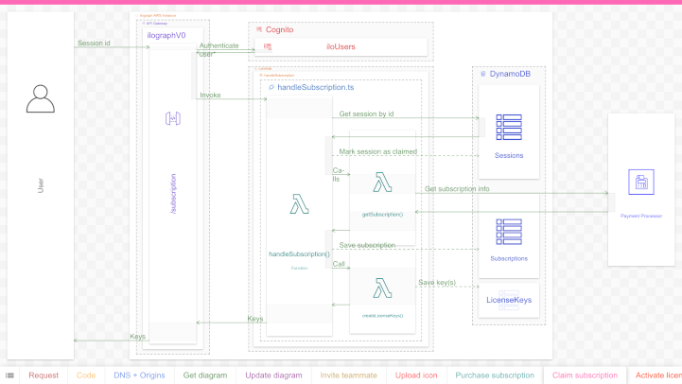Click the Invoke arrow label

coord(210,95)
